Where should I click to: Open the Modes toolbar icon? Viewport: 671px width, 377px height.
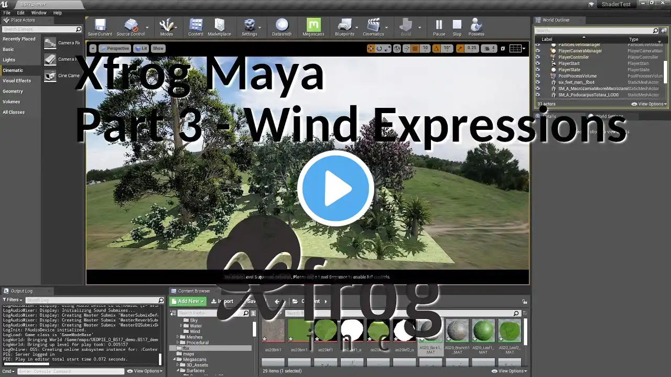click(167, 27)
